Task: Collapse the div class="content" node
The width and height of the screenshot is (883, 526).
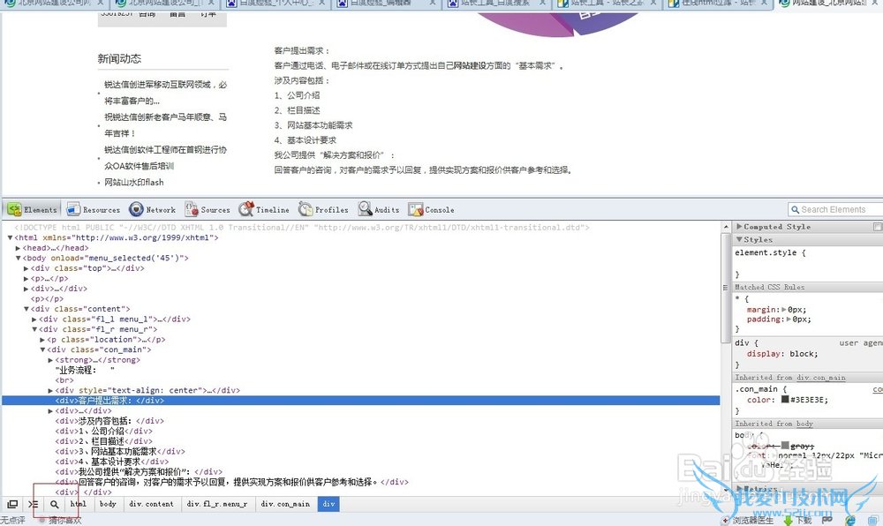Action: tap(26, 309)
